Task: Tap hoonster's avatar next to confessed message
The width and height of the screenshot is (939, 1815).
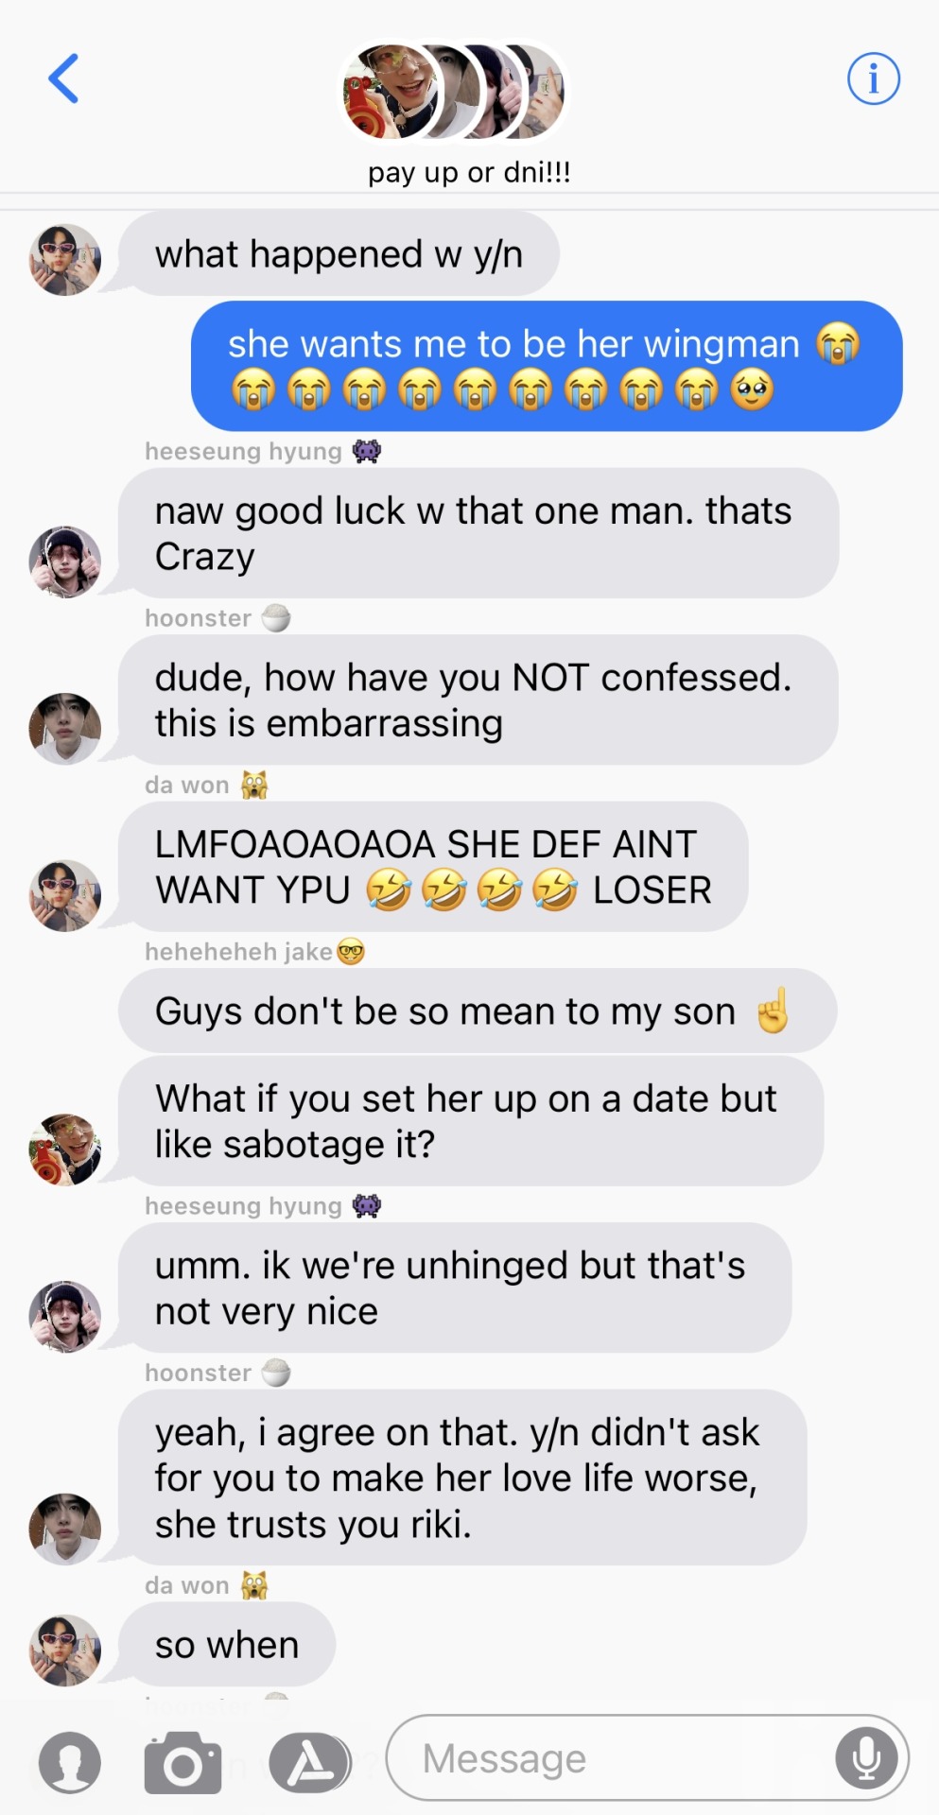Action: (x=65, y=729)
